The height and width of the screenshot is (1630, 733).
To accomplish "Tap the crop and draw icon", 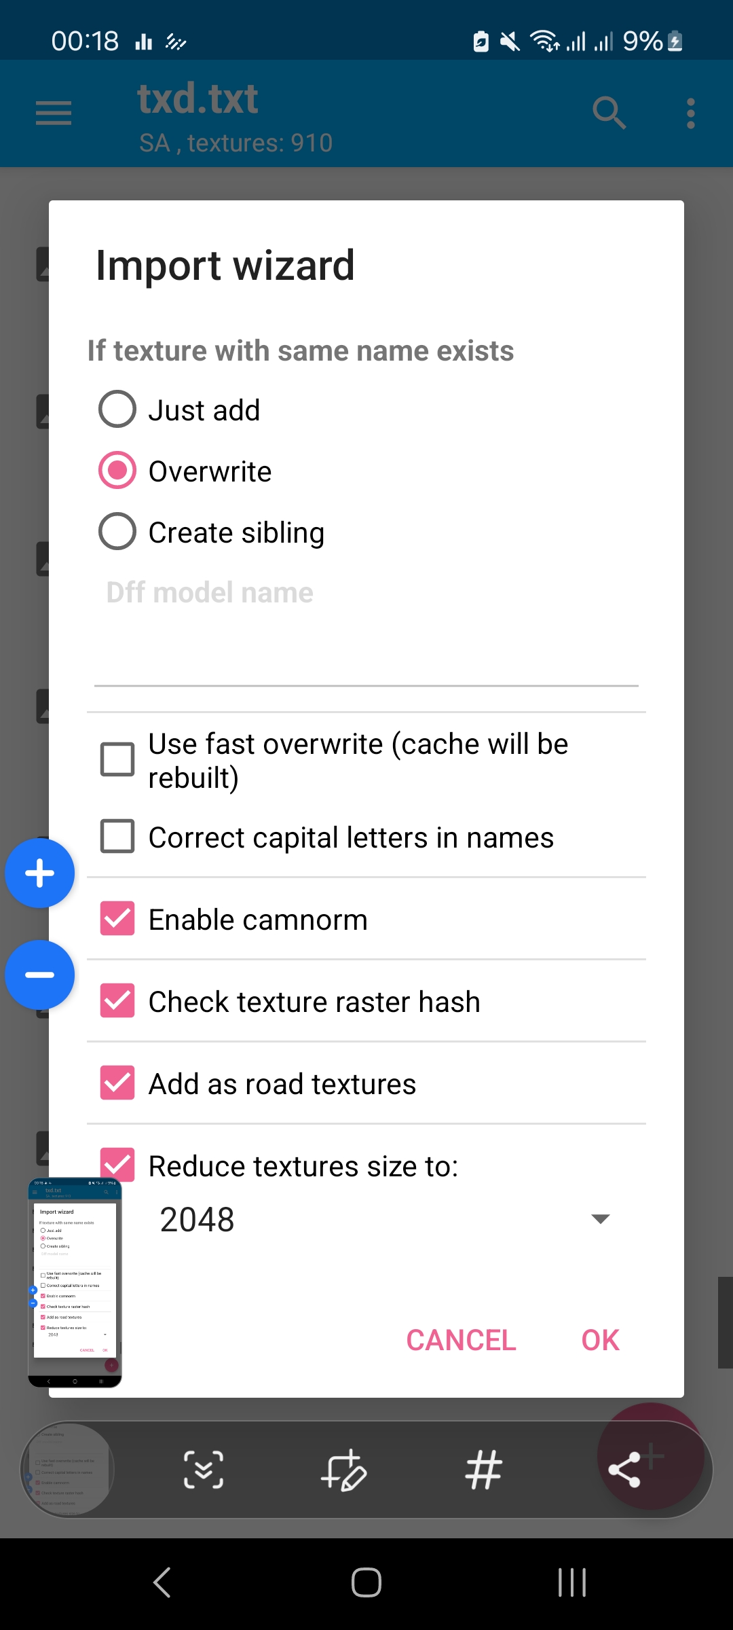I will pyautogui.click(x=343, y=1470).
